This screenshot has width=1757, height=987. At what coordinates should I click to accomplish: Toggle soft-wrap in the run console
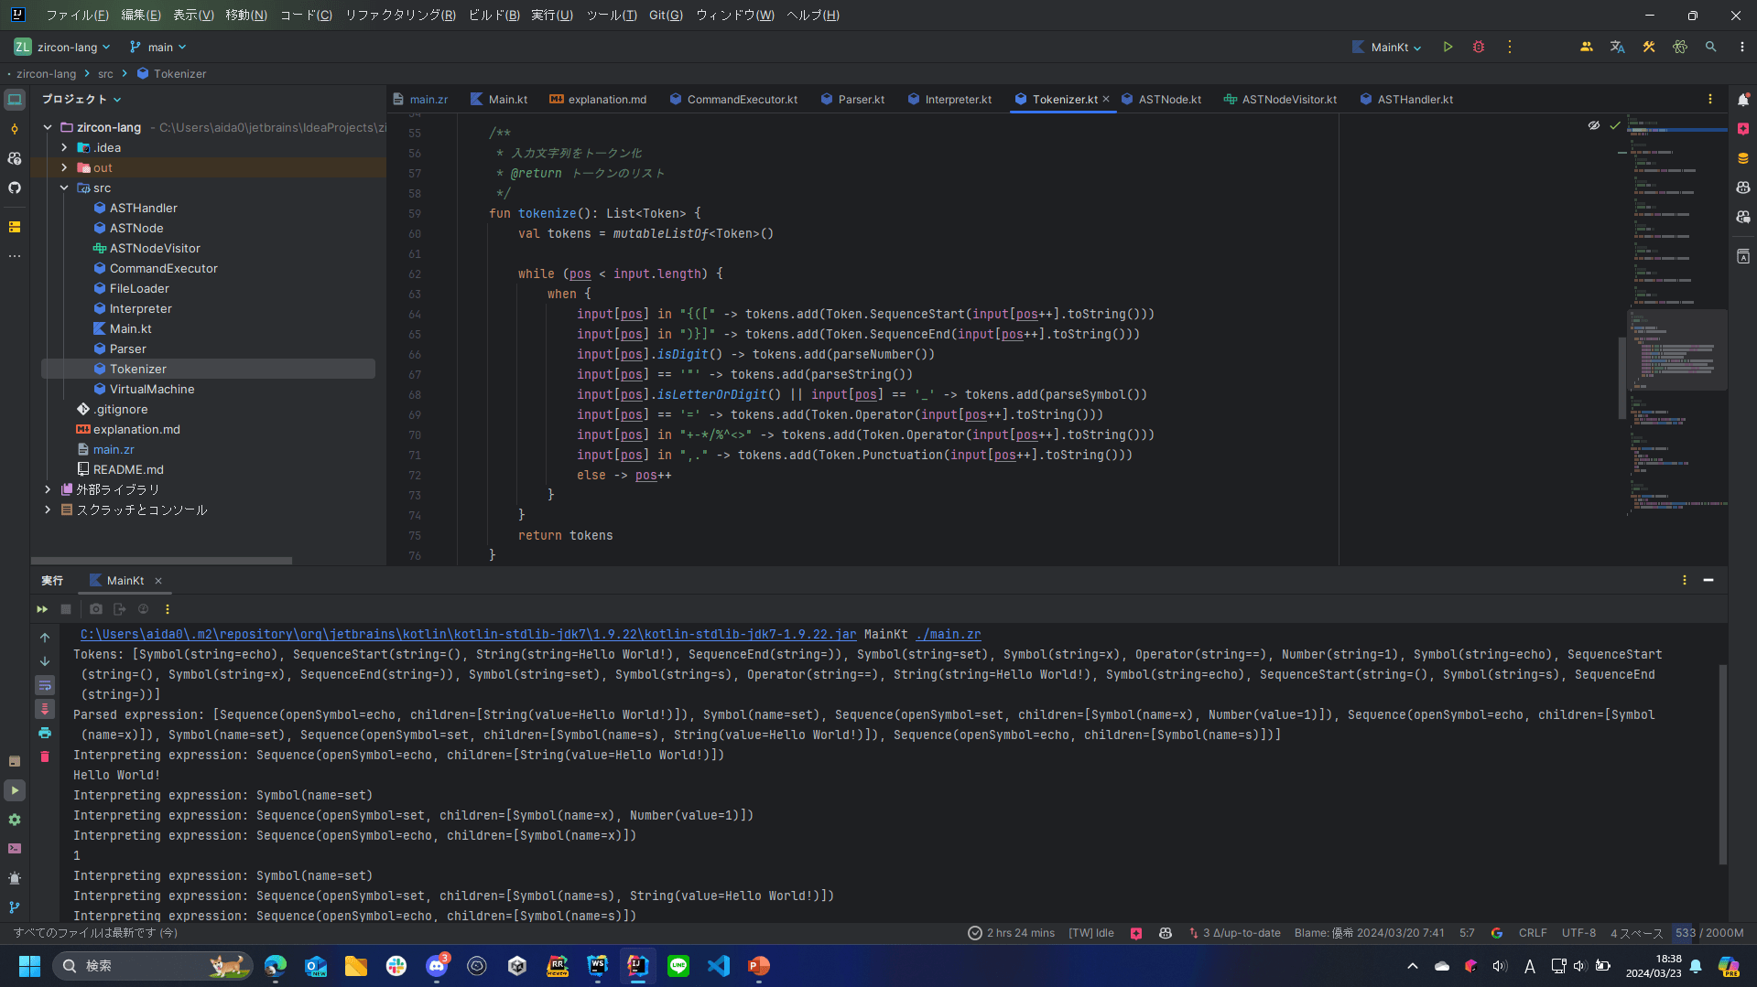coord(44,685)
